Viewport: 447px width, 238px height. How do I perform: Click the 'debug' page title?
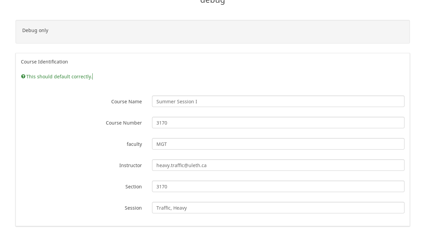pos(212,1)
